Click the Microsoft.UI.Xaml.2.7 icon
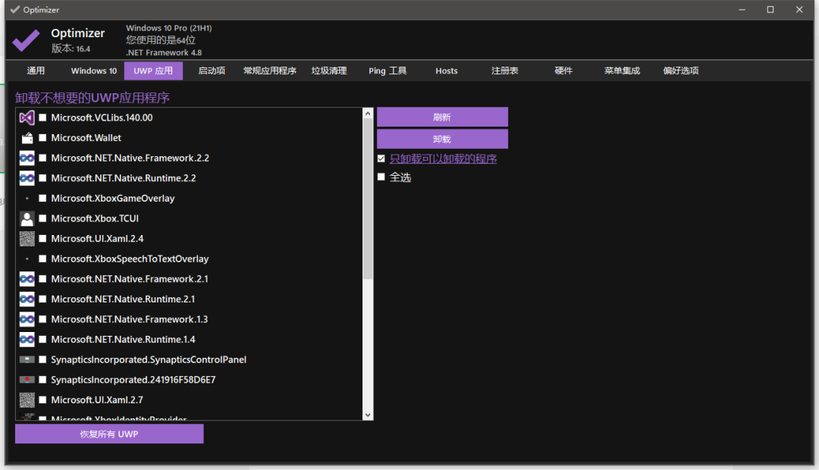Image resolution: width=819 pixels, height=470 pixels. 27,400
